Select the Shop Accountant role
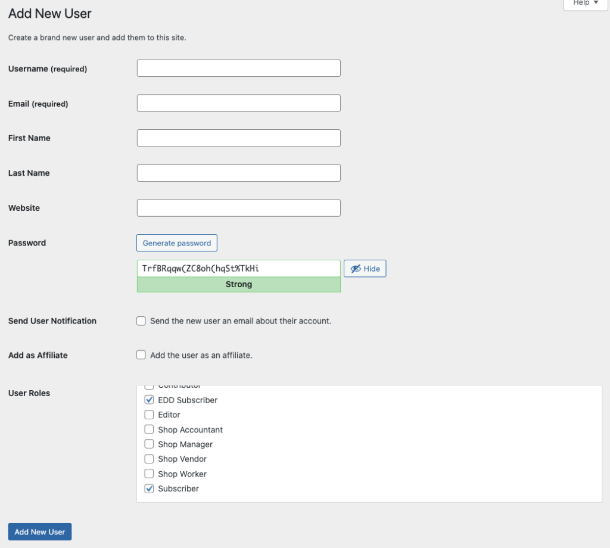This screenshot has height=548, width=610. point(150,429)
